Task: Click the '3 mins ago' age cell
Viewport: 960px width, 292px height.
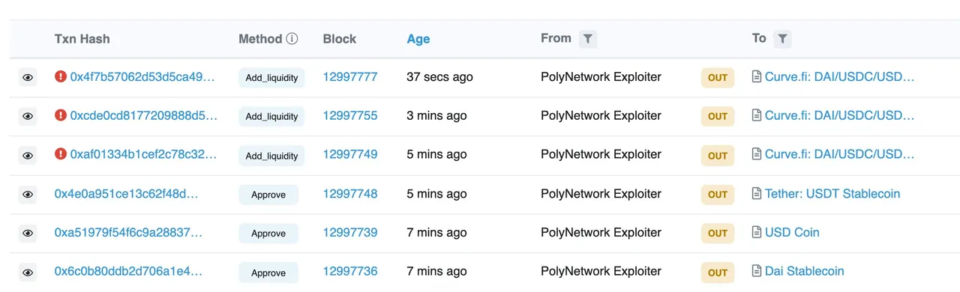Action: (x=436, y=115)
